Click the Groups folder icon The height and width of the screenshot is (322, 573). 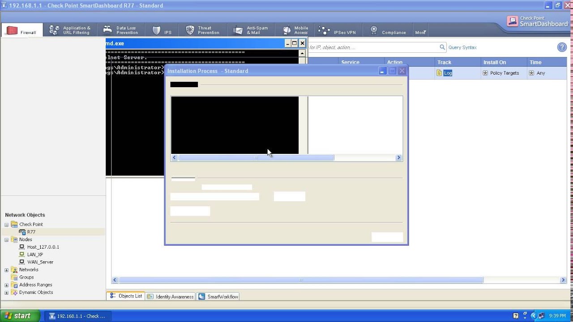pyautogui.click(x=14, y=277)
